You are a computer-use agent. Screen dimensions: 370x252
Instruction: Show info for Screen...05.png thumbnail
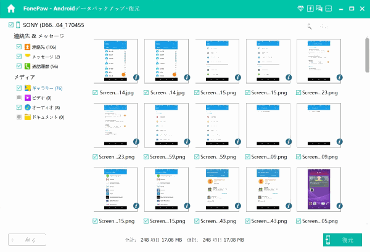tap(339, 206)
